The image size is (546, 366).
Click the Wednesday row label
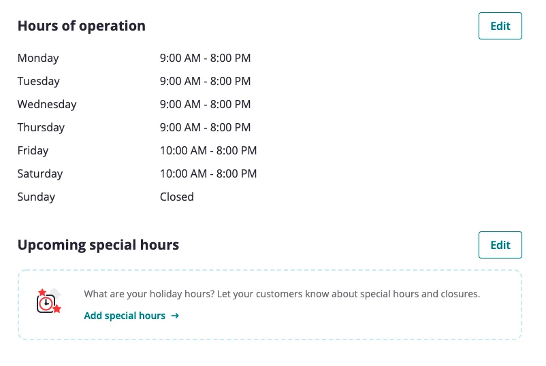[x=47, y=104]
